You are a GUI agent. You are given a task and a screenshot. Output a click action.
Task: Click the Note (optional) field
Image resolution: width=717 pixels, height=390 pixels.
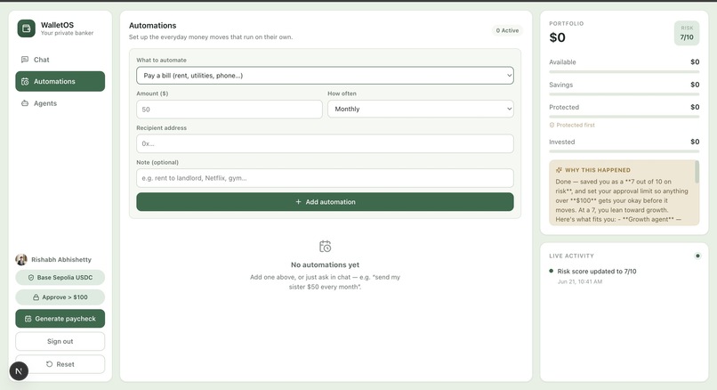(325, 178)
